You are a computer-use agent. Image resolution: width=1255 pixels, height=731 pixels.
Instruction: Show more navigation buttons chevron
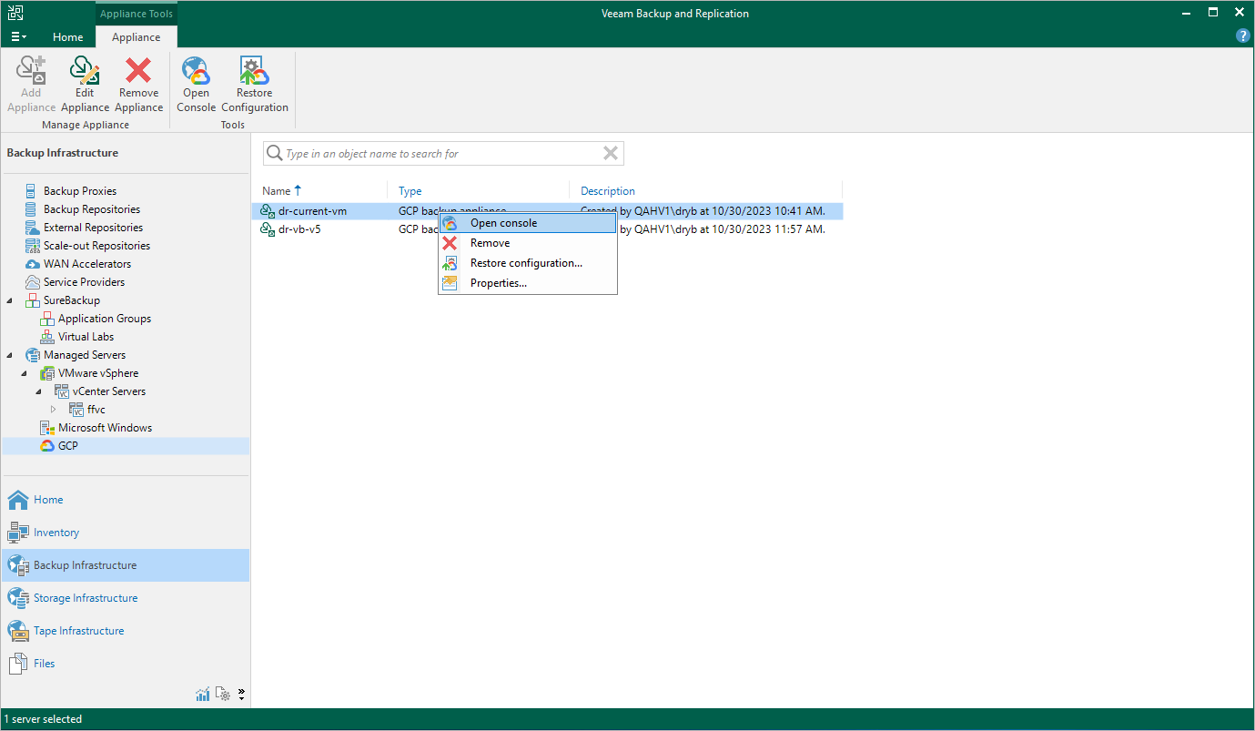(241, 695)
